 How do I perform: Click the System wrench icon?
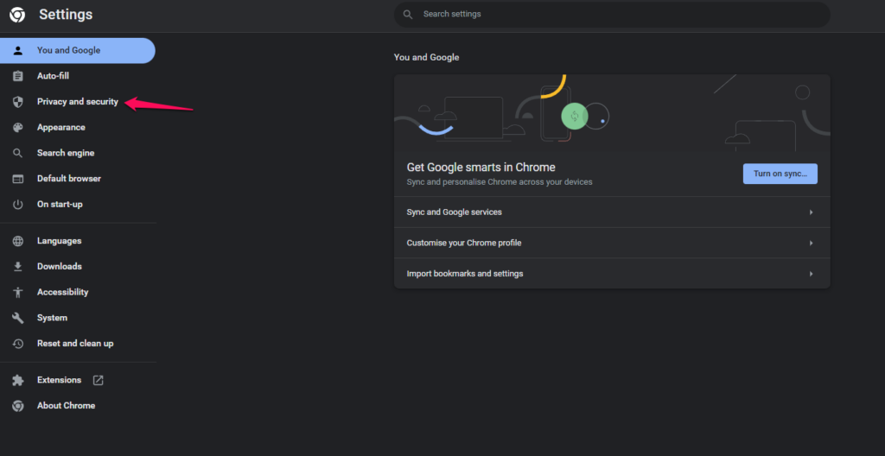pos(17,318)
